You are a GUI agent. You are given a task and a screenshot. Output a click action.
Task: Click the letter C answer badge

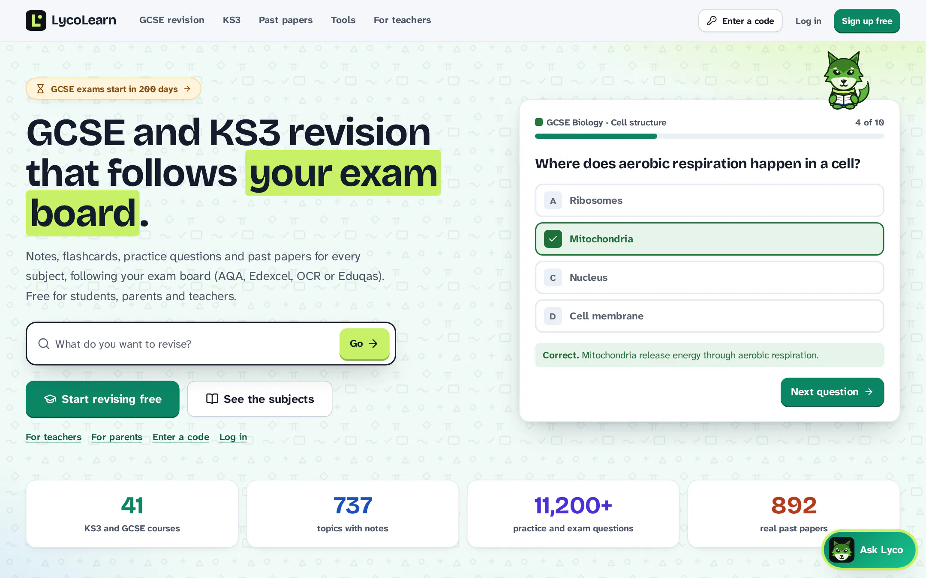click(x=553, y=277)
